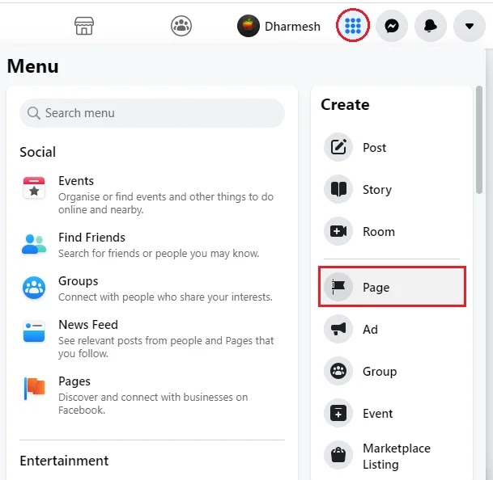
Task: Select Ad in the Create menu
Action: [x=392, y=329]
